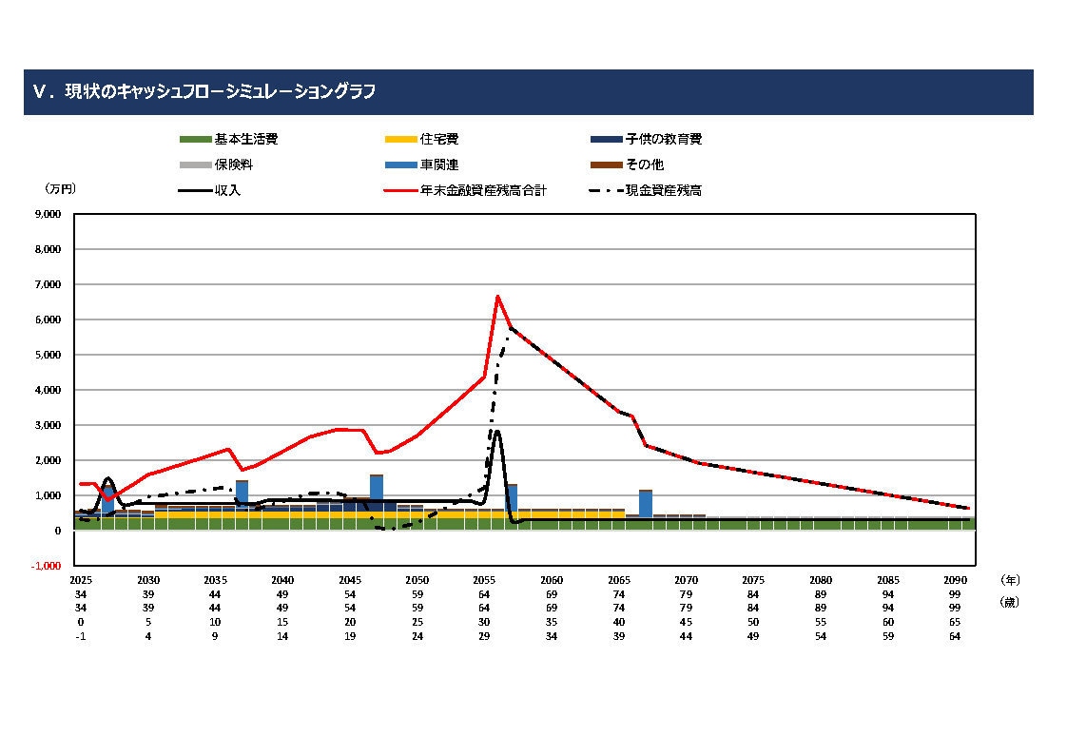The height and width of the screenshot is (755, 1067).
Task: Click the (年) axis unit label
Action: tap(1010, 580)
